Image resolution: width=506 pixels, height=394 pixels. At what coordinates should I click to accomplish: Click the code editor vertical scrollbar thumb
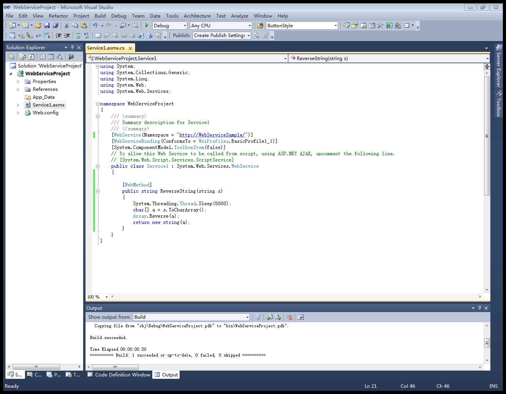coord(487,136)
